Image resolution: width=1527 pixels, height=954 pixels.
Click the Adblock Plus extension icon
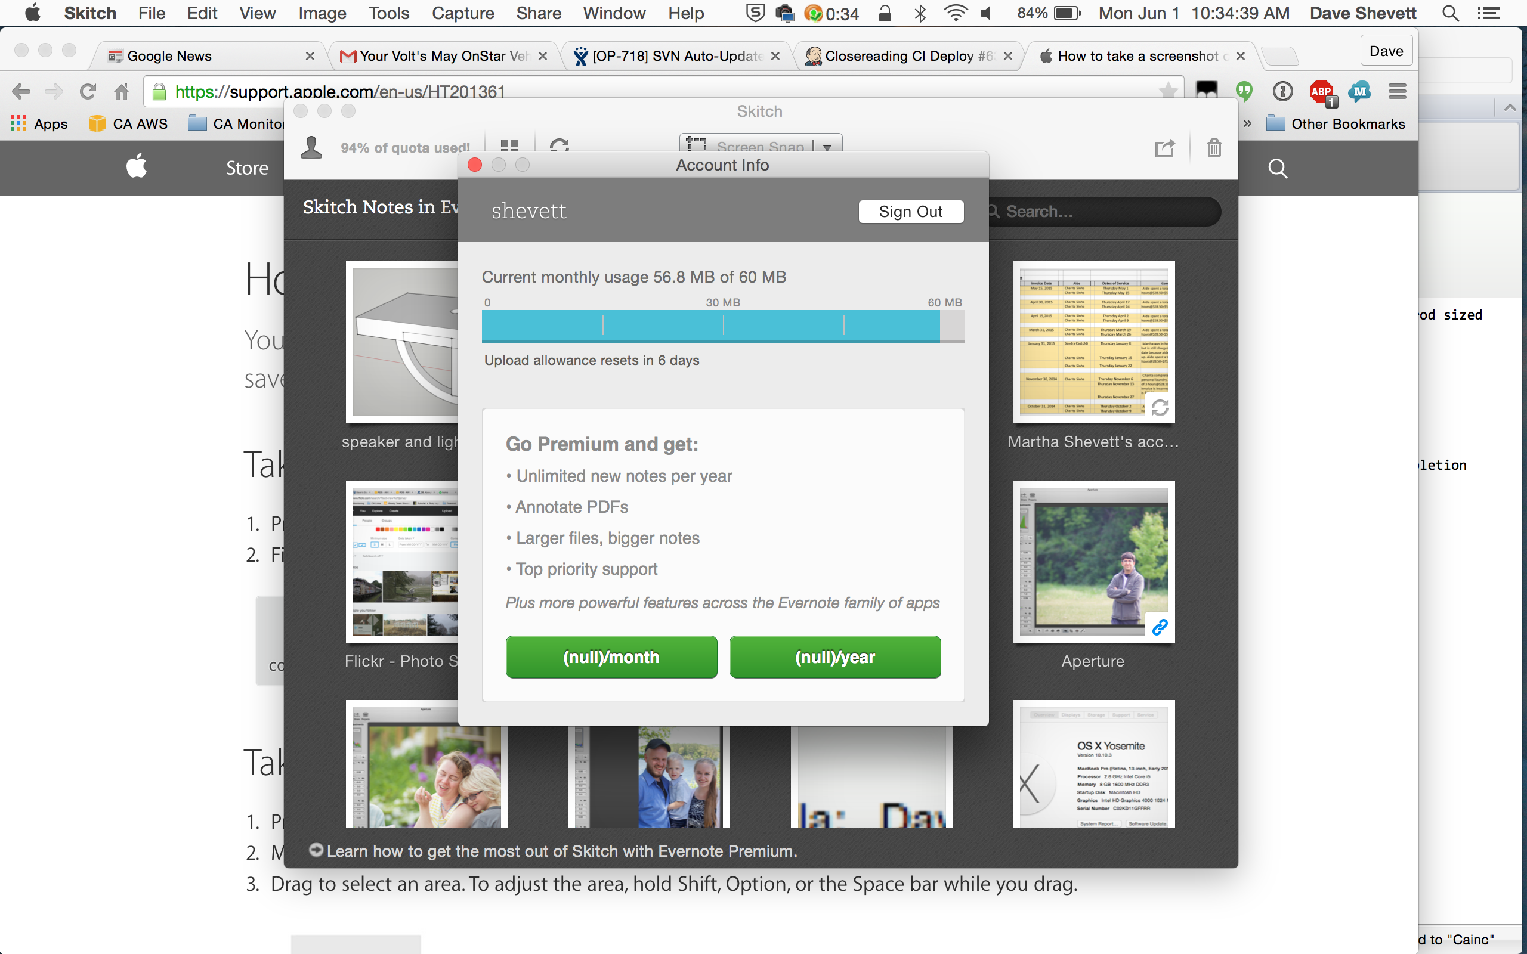(1322, 92)
